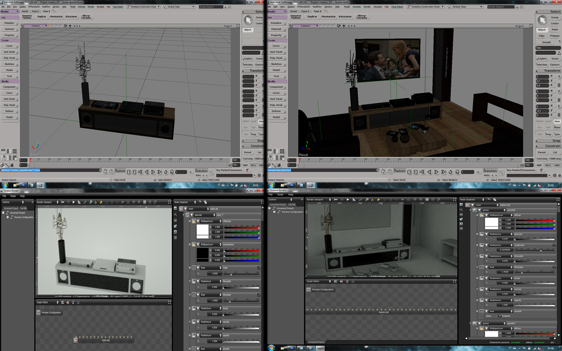Switch to Live DB tab in left Octane outliner
Image resolution: width=562 pixels, height=351 pixels.
click(x=23, y=208)
